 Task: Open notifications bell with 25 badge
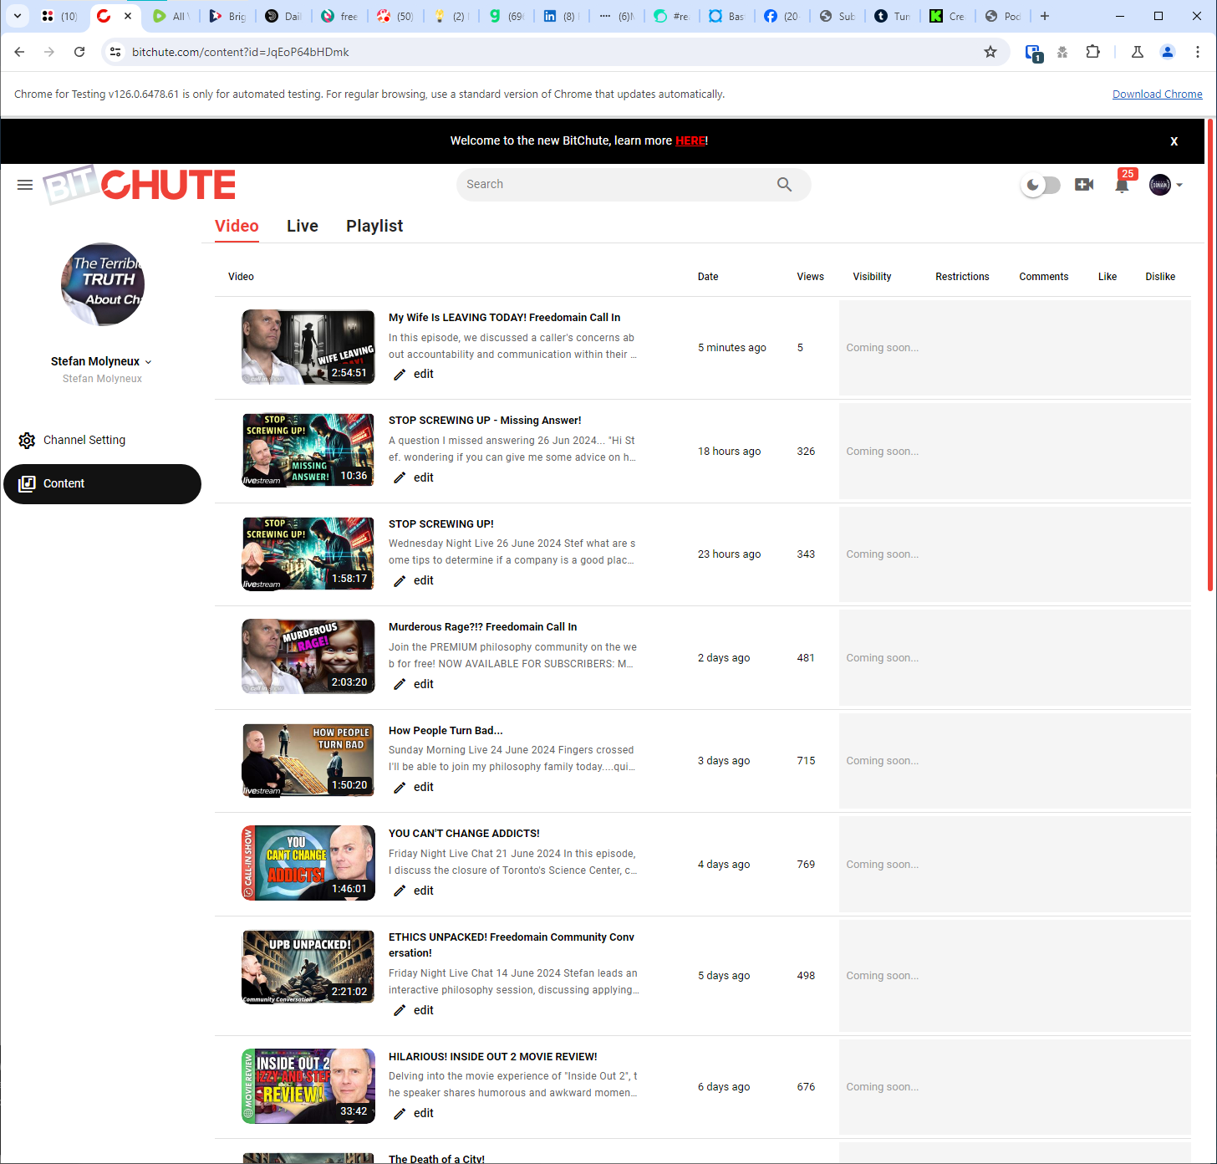(x=1123, y=184)
